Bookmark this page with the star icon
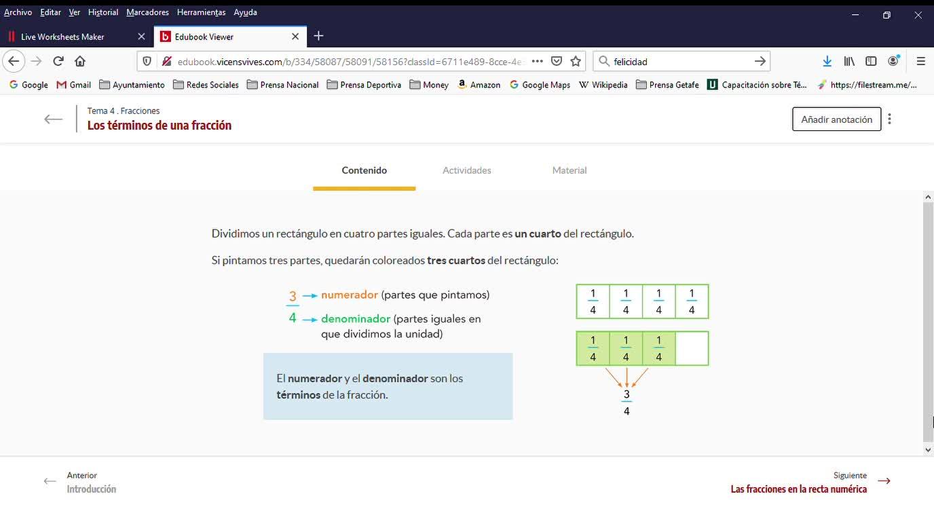Screen dimensions: 934x505 click(x=576, y=61)
